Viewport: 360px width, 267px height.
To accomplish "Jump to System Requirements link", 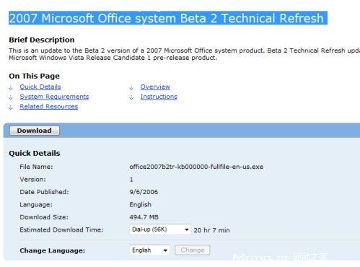I will pos(54,97).
